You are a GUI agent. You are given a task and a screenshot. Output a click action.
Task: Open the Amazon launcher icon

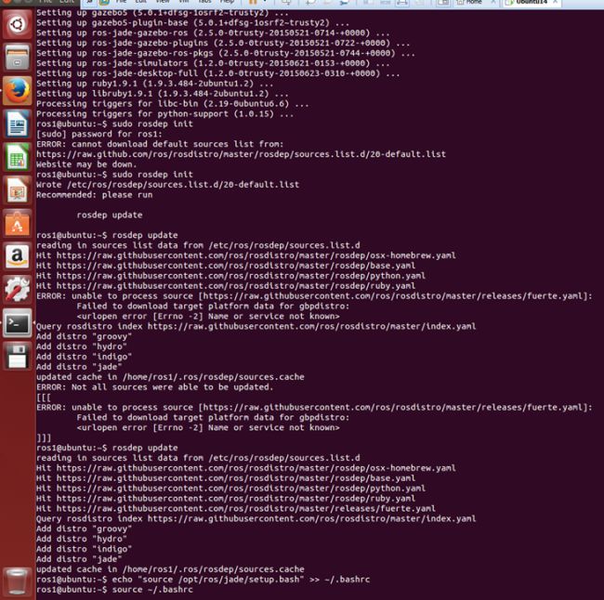click(17, 256)
